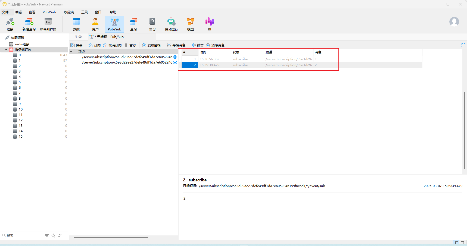Click the full screen toggle icon
Viewport: 467px width, 246px height.
click(463, 45)
